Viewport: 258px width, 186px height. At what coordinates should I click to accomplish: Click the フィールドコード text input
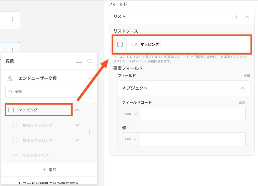[192, 114]
